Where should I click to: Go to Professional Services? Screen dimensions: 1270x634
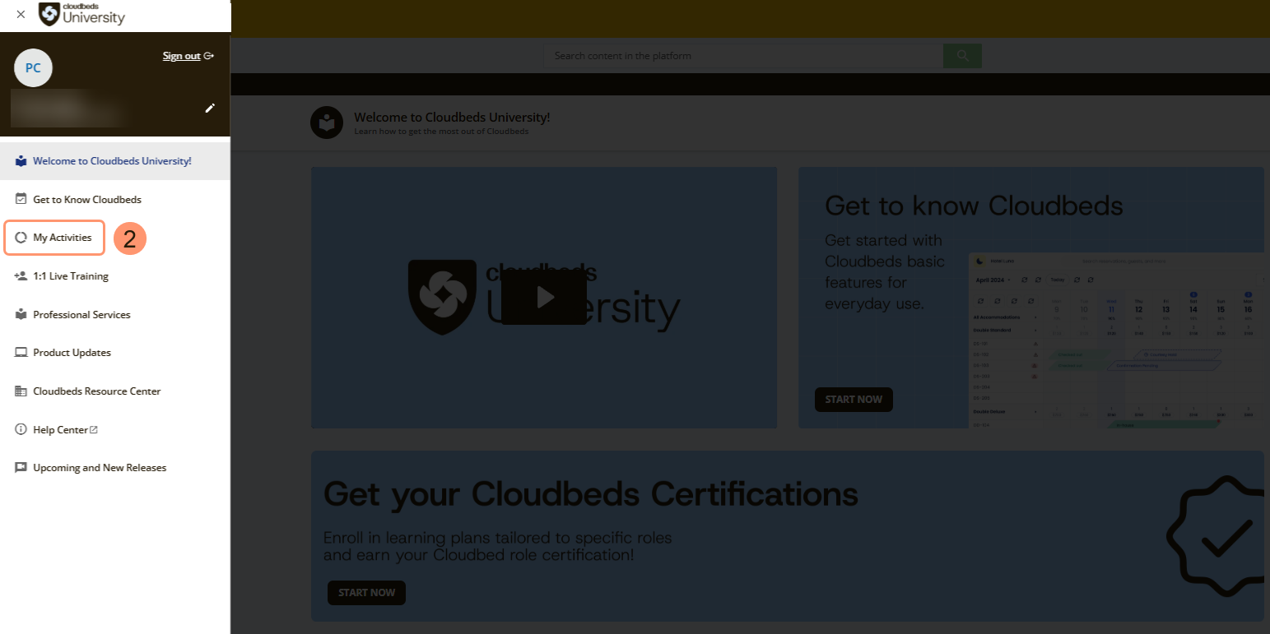pyautogui.click(x=81, y=315)
